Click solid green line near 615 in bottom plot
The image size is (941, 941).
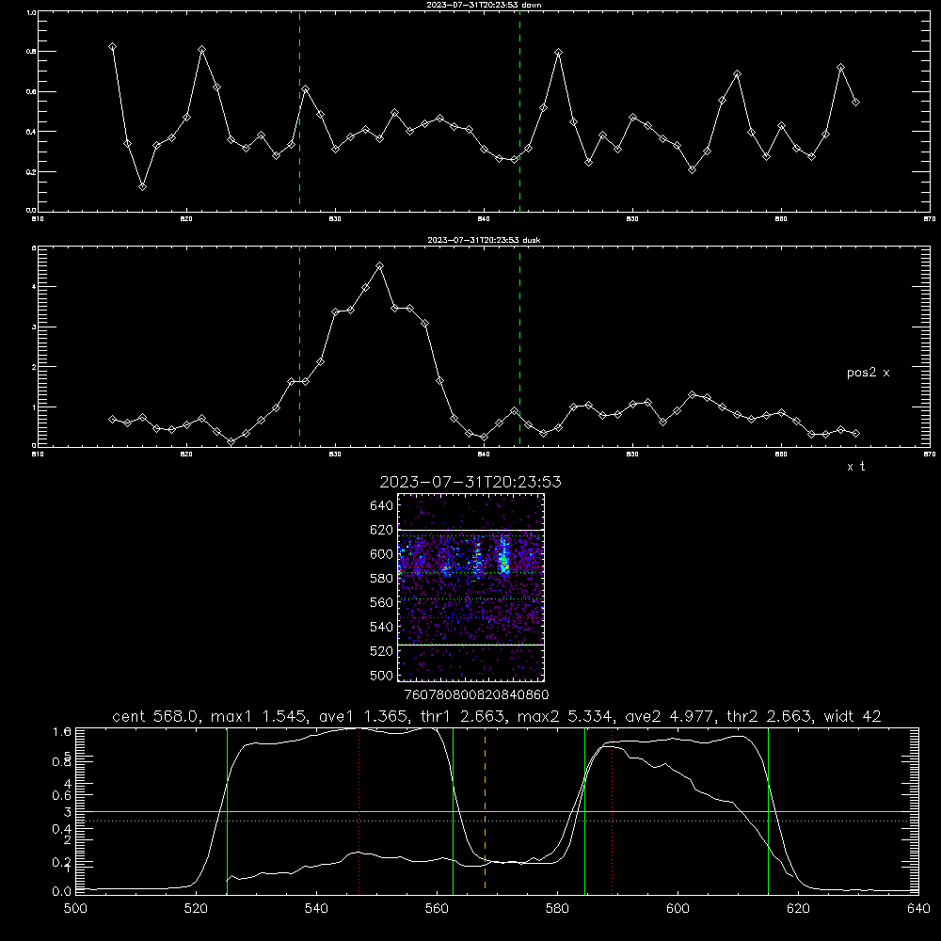pos(768,810)
